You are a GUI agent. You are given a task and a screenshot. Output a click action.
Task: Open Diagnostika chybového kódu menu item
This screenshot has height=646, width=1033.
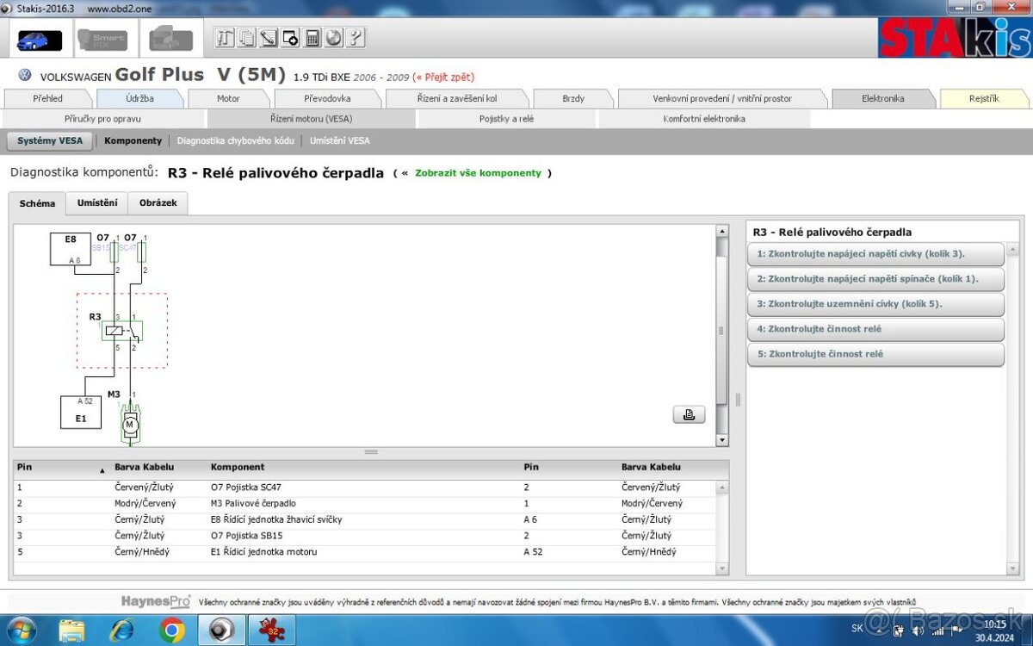click(236, 140)
